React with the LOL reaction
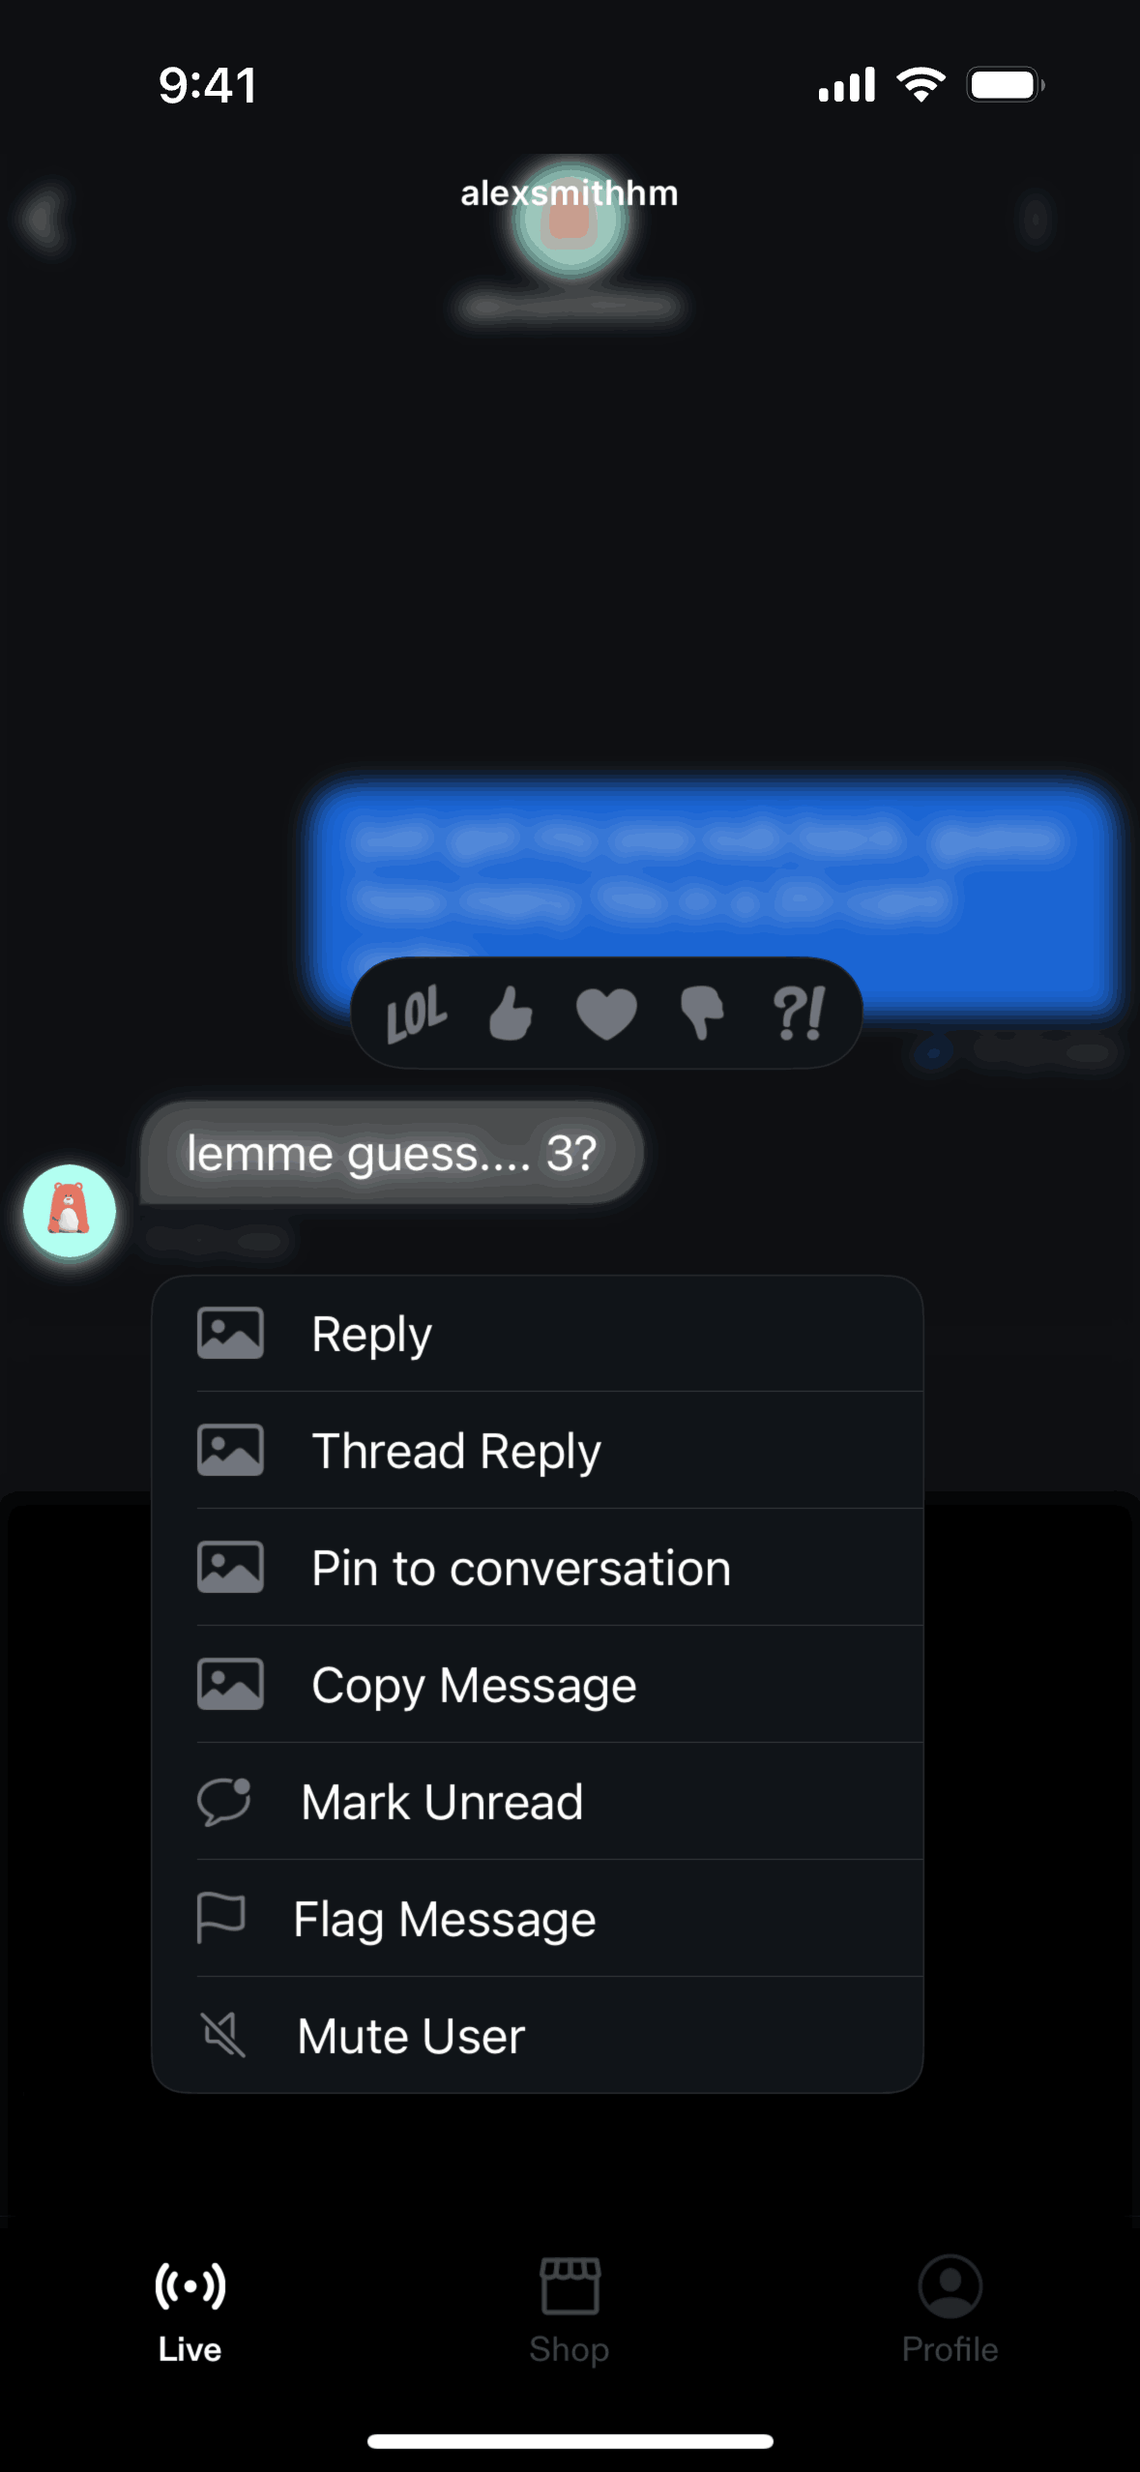Image resolution: width=1140 pixels, height=2472 pixels. point(417,1014)
